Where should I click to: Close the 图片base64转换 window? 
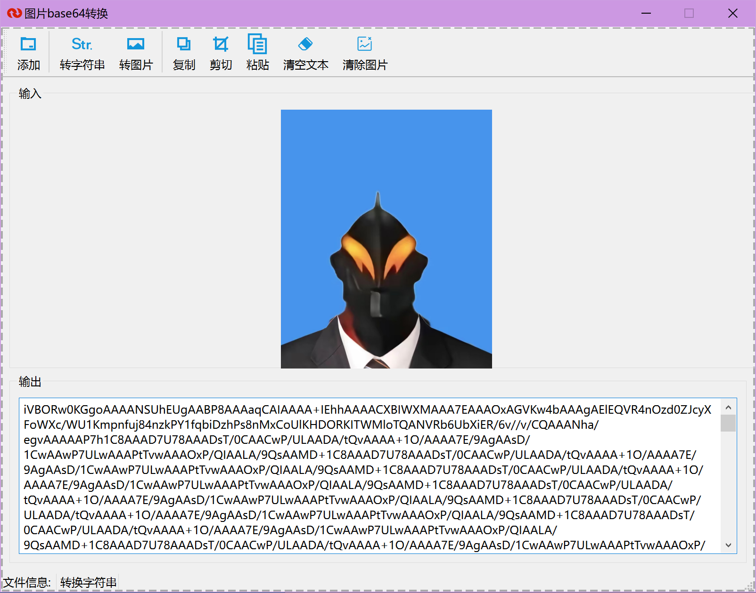(x=732, y=13)
